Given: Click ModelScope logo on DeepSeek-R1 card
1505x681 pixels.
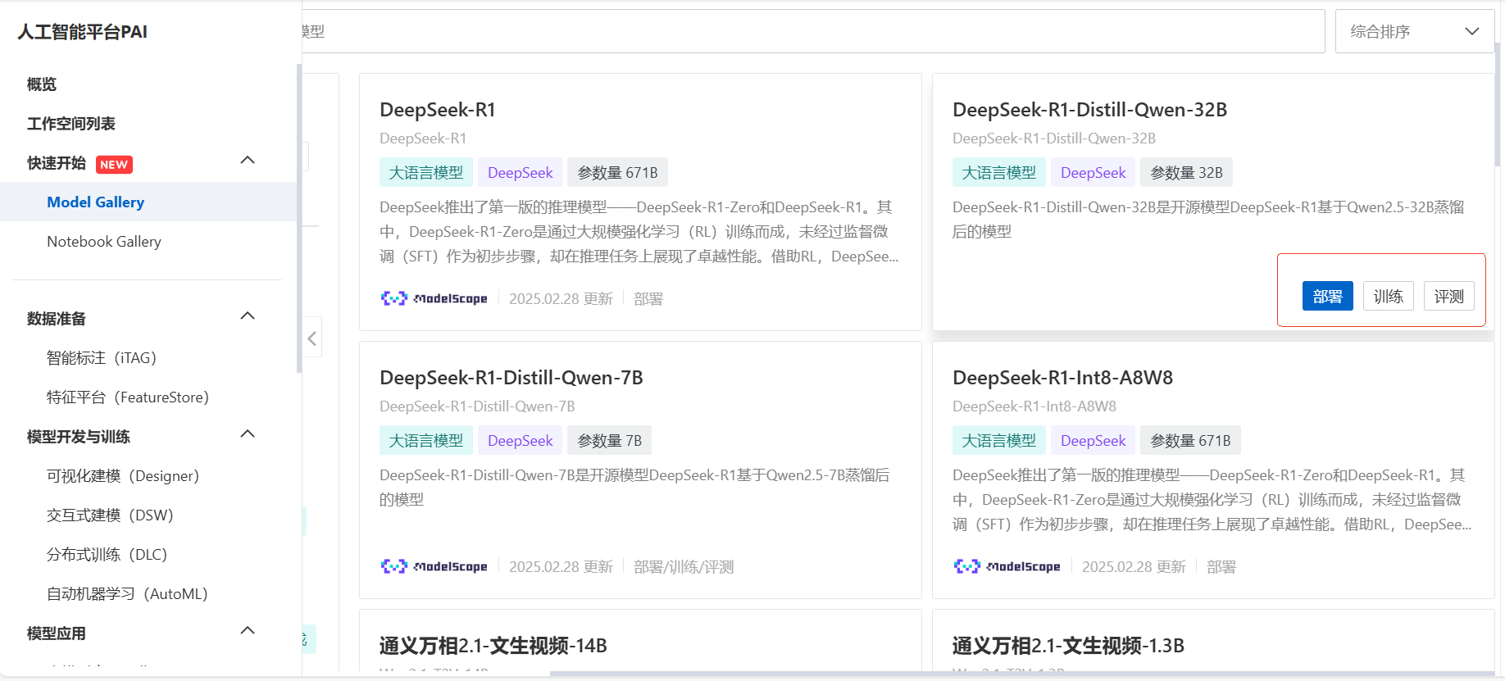Looking at the screenshot, I should tap(434, 298).
